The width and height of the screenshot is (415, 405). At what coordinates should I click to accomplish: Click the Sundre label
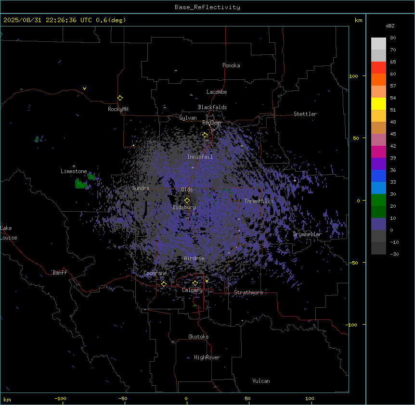coord(141,188)
